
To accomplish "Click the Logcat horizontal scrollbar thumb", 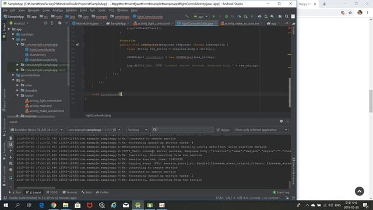I will [36, 187].
